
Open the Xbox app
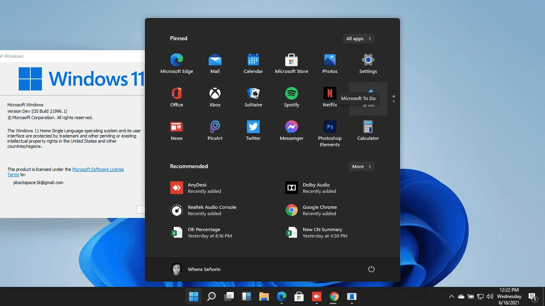[215, 97]
